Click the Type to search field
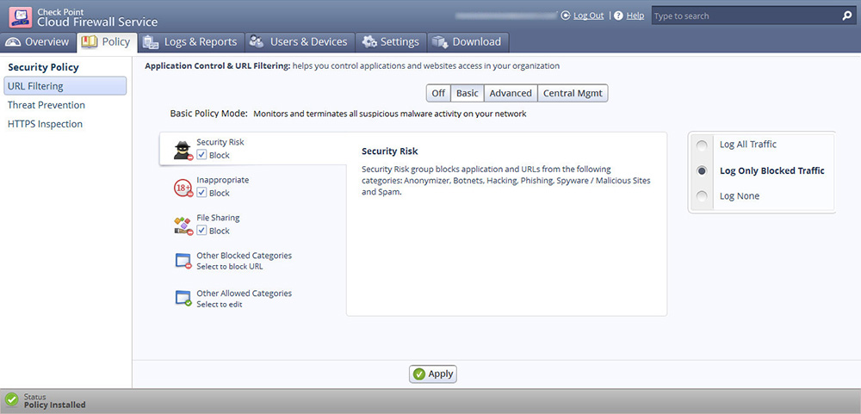Screen dimensions: 861x414 (744, 15)
